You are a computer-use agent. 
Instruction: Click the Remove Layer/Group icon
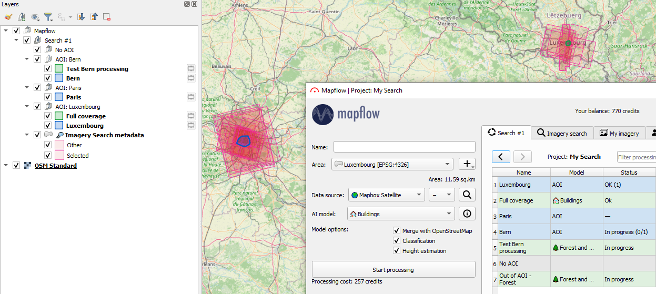(x=107, y=17)
